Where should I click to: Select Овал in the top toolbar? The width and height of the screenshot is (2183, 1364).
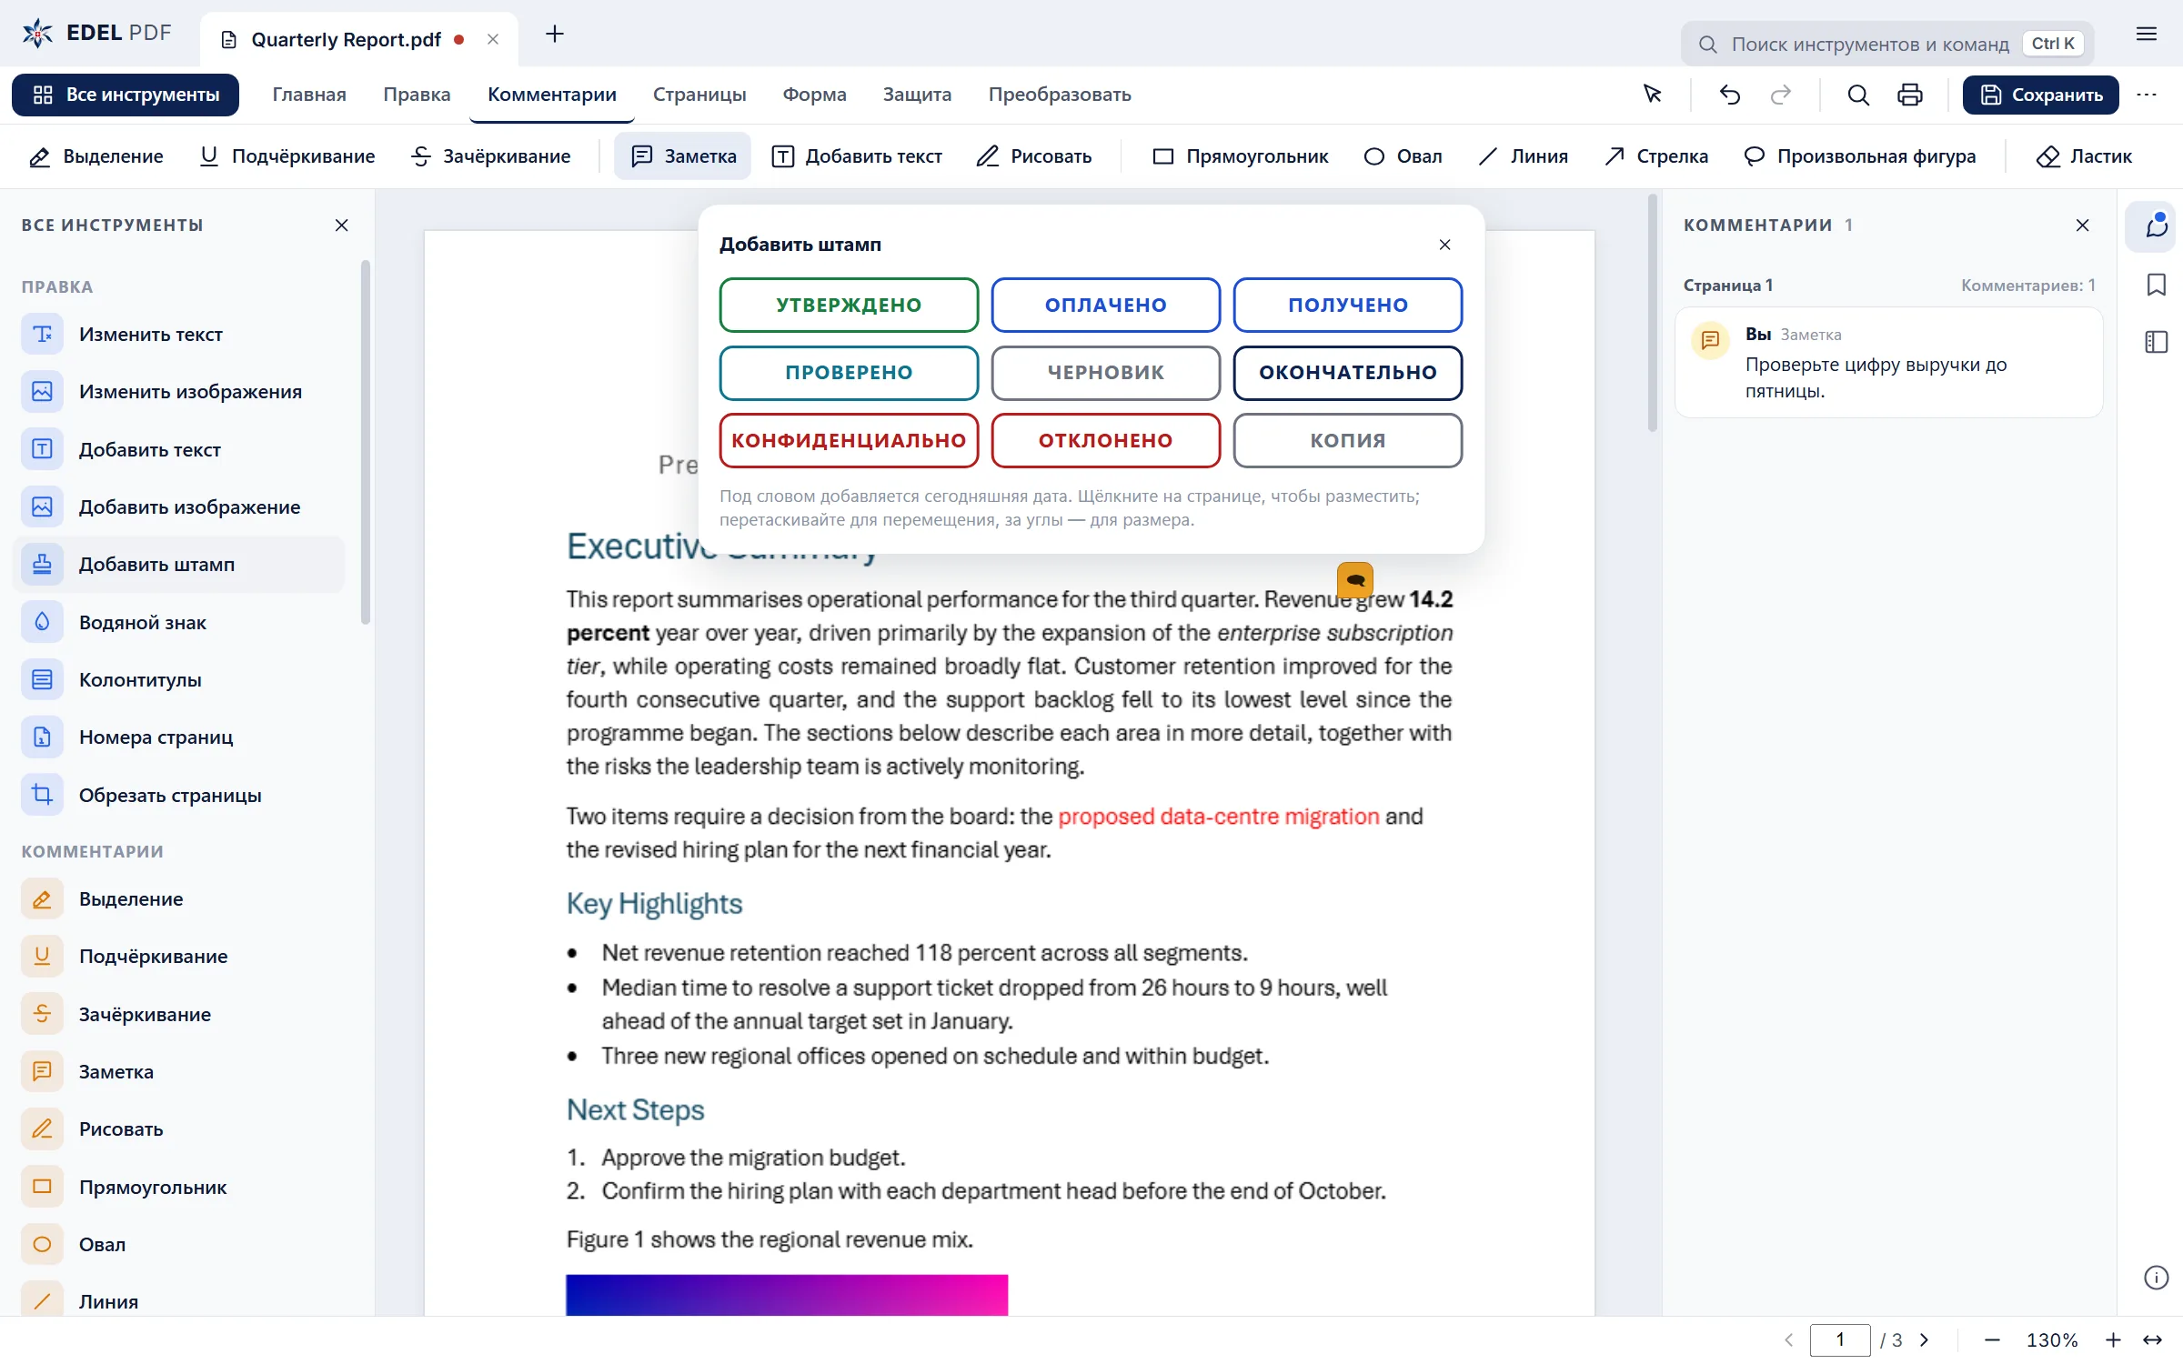pos(1403,156)
